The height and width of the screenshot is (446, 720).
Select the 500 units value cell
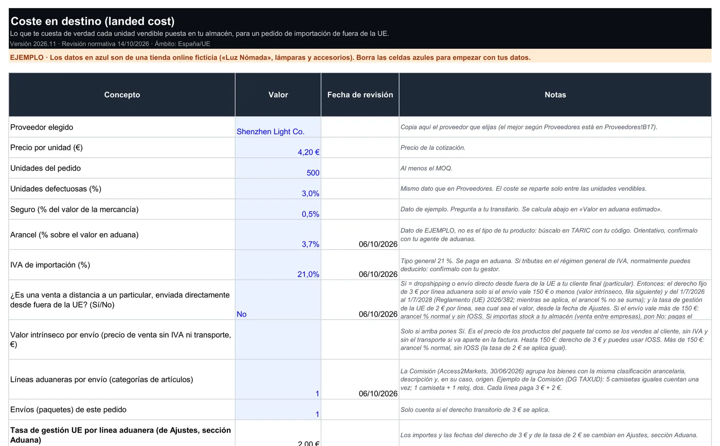coord(278,168)
